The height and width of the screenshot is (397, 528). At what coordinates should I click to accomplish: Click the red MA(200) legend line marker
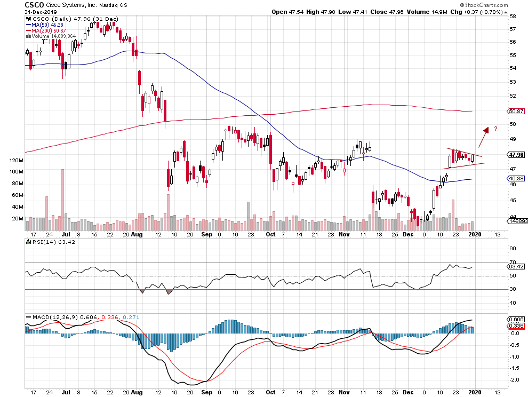coord(29,30)
